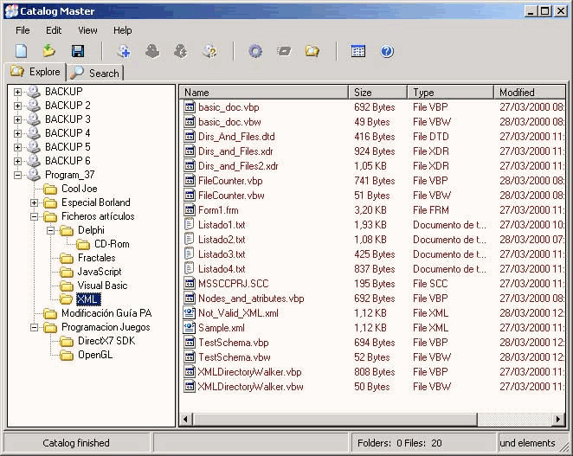Open the File menu
This screenshot has height=456, width=573.
point(23,30)
